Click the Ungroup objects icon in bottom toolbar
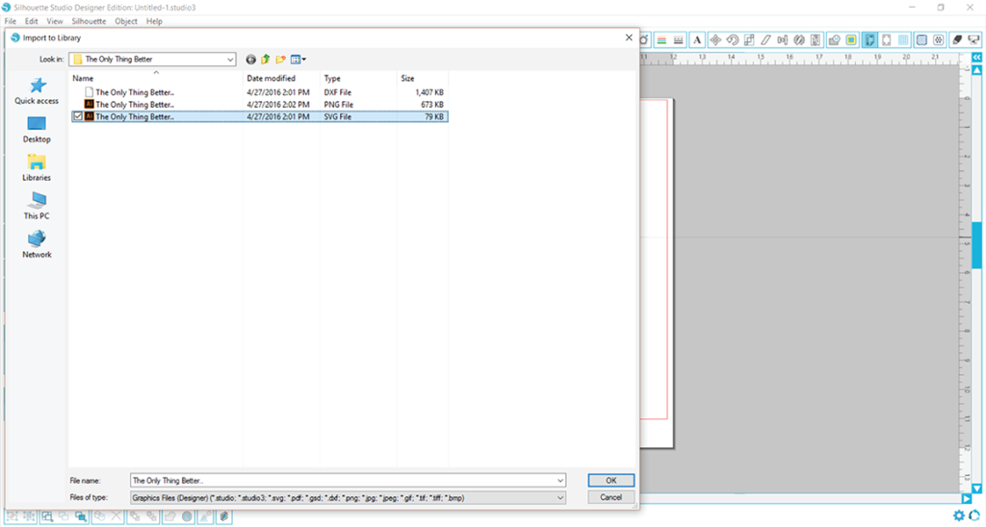The width and height of the screenshot is (986, 527). coord(29,516)
